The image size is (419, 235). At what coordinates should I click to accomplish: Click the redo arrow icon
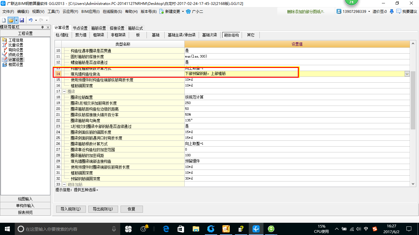pyautogui.click(x=41, y=20)
